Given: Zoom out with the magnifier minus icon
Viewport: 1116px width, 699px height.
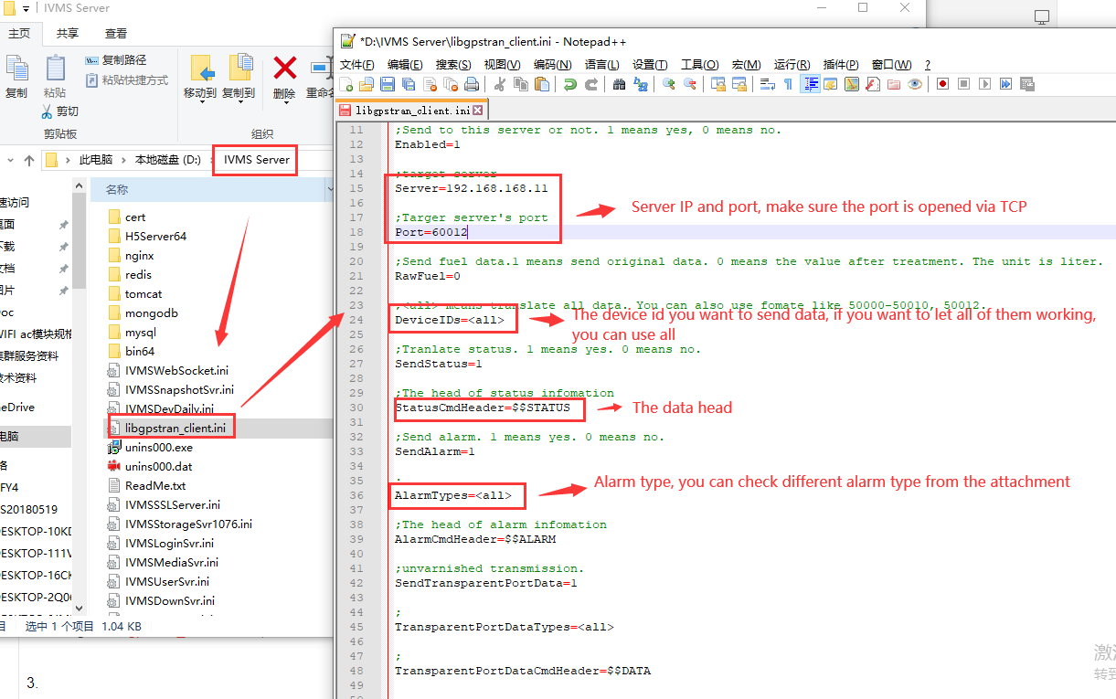Looking at the screenshot, I should pos(689,84).
